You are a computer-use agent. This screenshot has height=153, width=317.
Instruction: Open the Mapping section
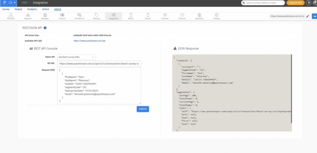click(97, 16)
